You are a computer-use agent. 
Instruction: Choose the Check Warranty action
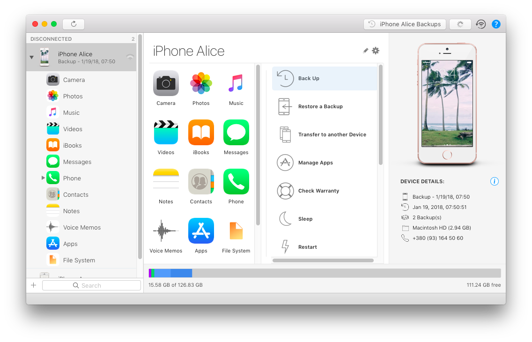pos(325,191)
